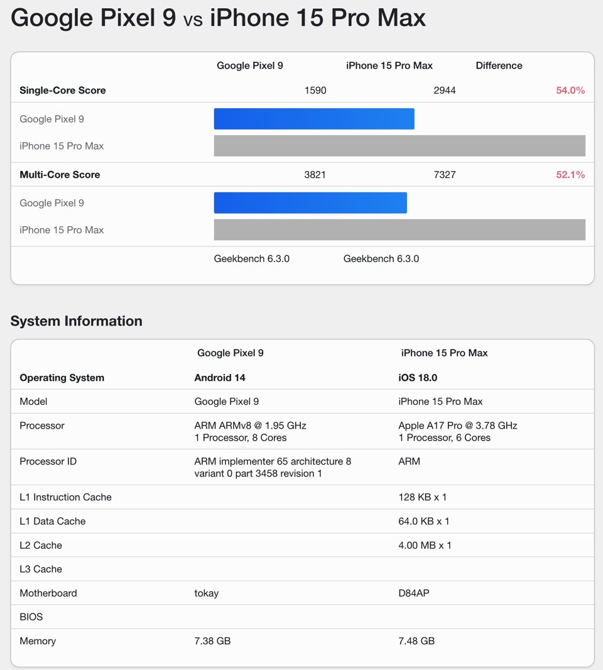
Task: Click the Multi-Core Score row label
Action: pos(60,174)
